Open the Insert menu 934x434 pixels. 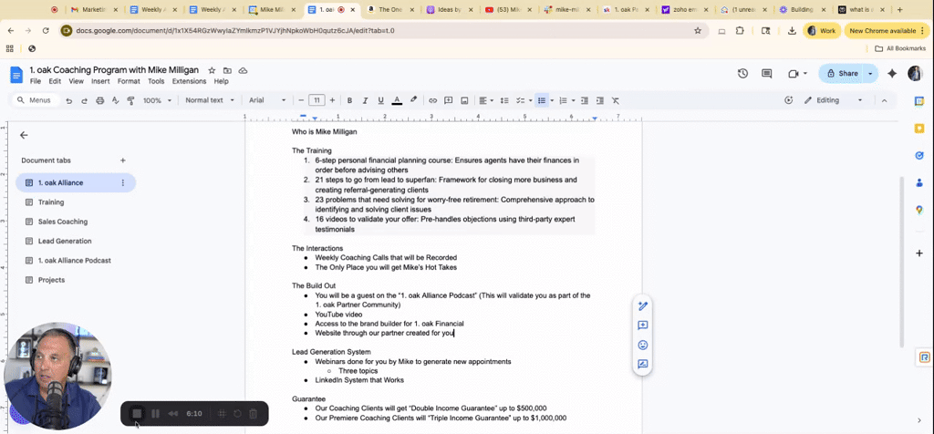pos(100,81)
